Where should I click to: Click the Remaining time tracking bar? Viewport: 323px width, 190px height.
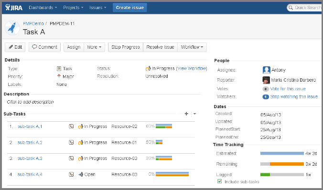[282, 164]
